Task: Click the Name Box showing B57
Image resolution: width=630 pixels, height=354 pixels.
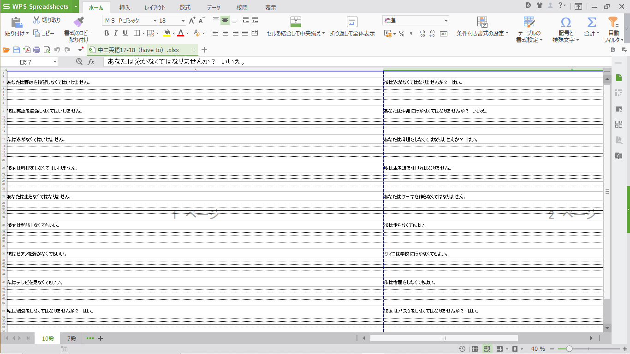Action: [x=29, y=62]
